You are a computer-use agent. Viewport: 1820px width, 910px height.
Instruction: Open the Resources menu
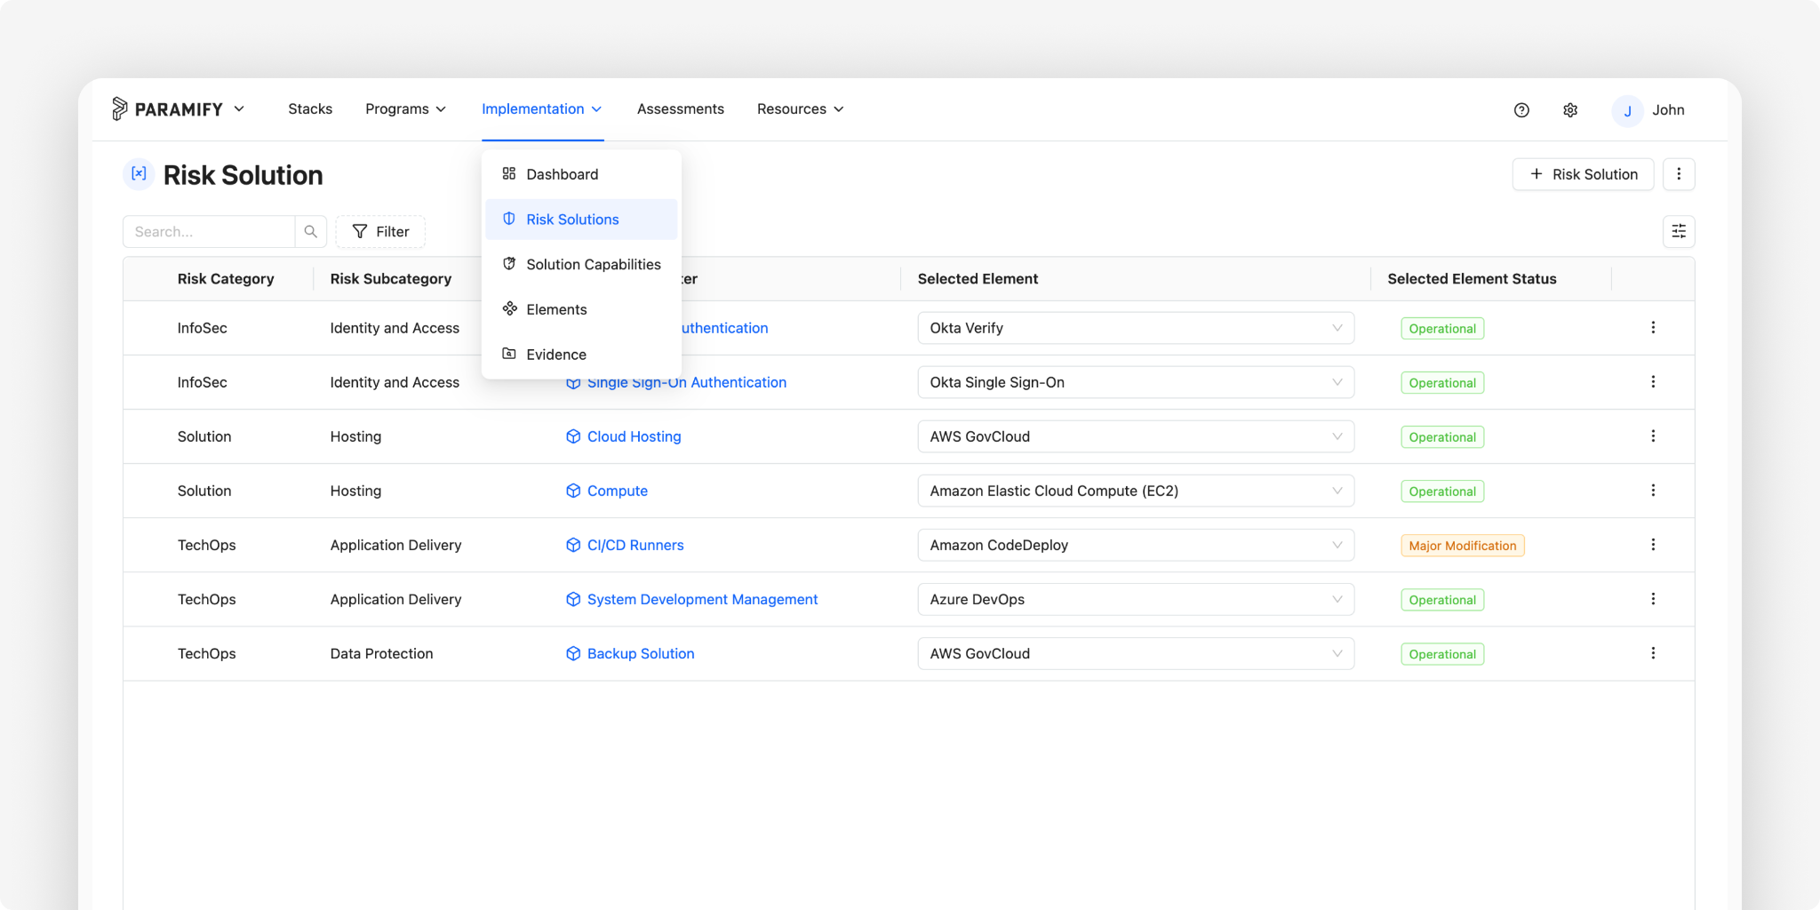coord(800,108)
